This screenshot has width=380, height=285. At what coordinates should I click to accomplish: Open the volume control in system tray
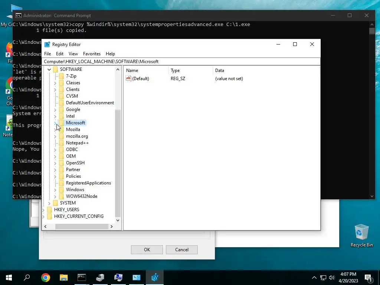coord(332,278)
